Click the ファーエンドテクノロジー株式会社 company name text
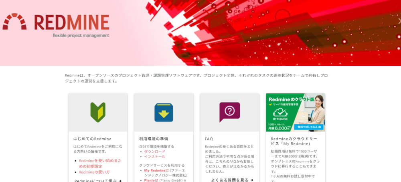401x182 pixels. tap(166, 173)
